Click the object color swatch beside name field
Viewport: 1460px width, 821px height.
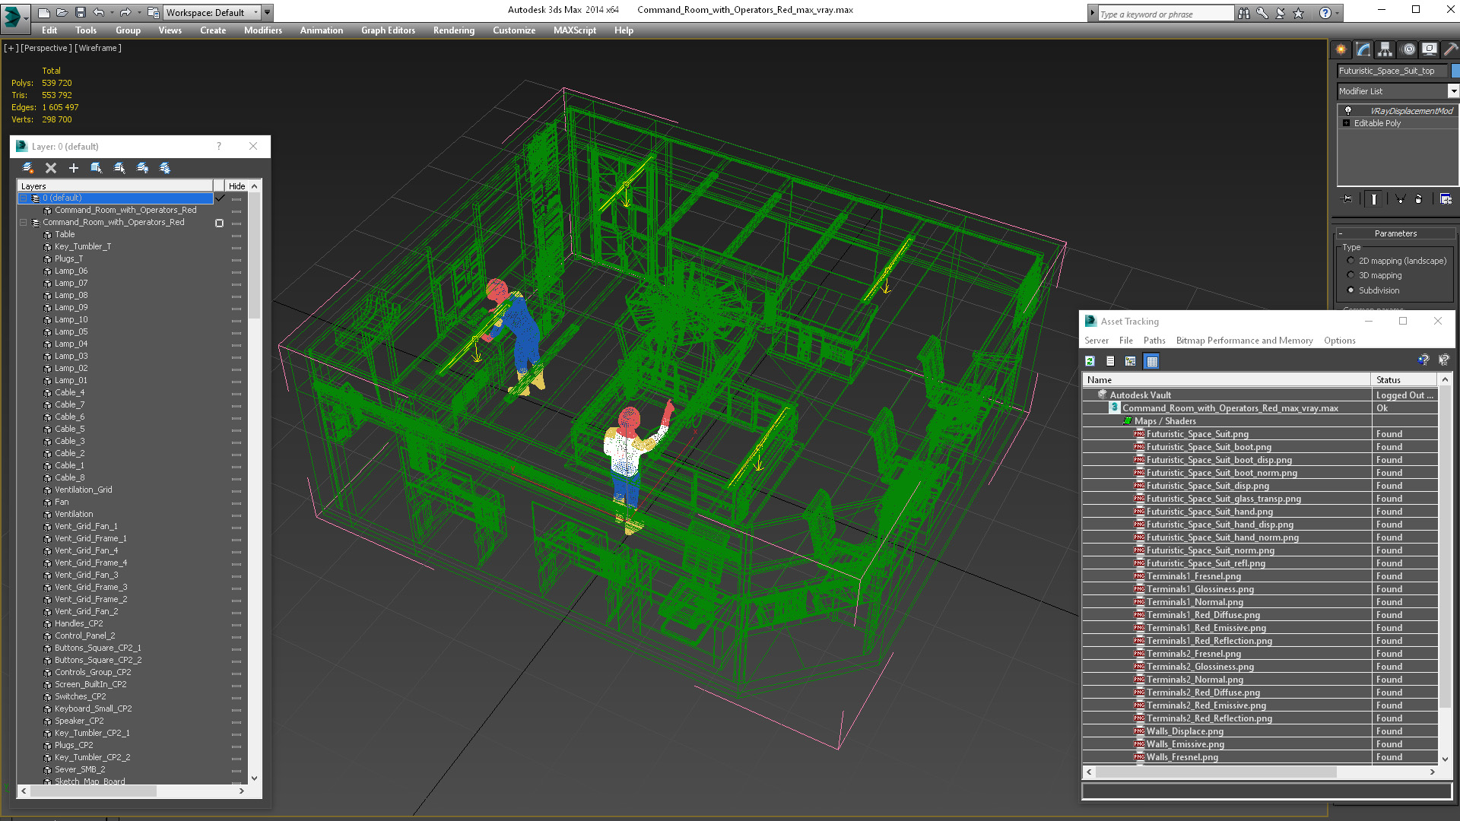1455,71
